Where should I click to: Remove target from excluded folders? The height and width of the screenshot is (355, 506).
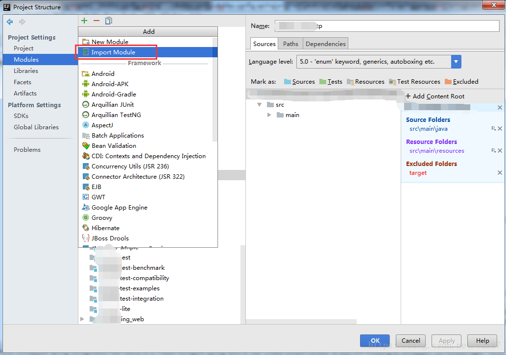click(500, 173)
